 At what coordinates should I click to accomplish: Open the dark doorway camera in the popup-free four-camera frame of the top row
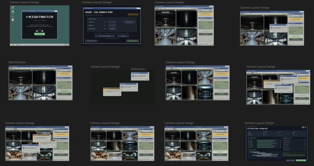pos(187,18)
